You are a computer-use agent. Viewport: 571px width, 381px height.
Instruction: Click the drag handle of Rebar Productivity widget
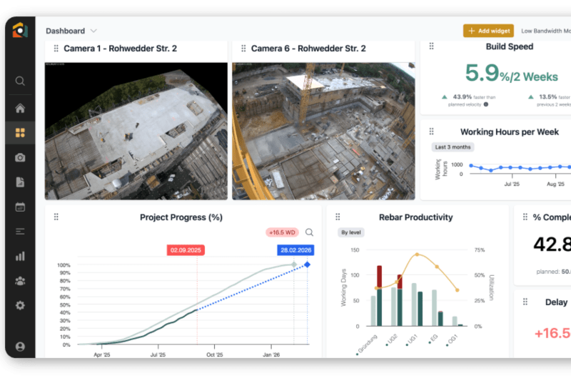click(x=338, y=217)
